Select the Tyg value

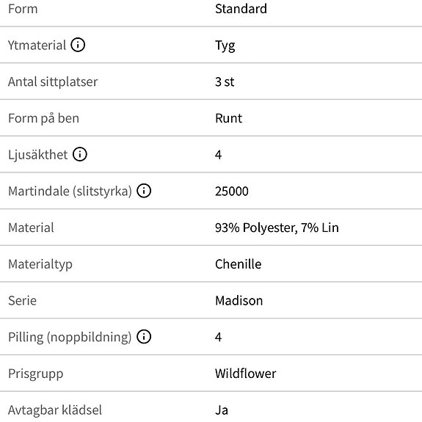(x=225, y=46)
